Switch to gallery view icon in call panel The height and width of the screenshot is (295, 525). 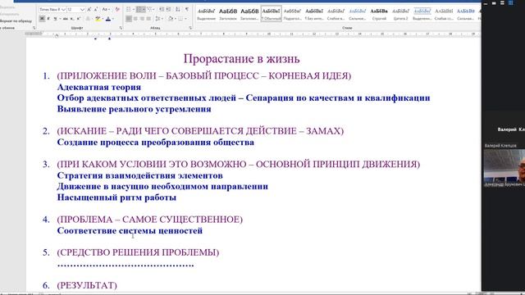pyautogui.click(x=510, y=2)
